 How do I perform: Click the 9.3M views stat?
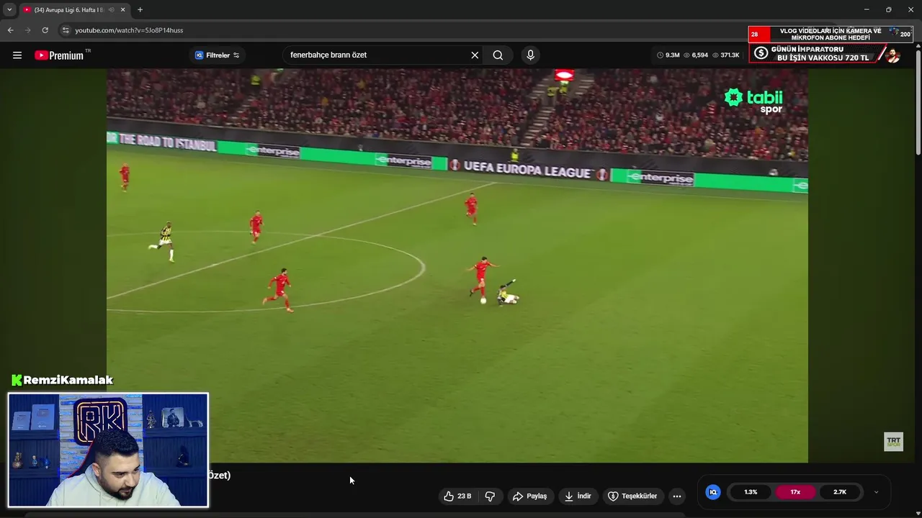[x=668, y=55]
